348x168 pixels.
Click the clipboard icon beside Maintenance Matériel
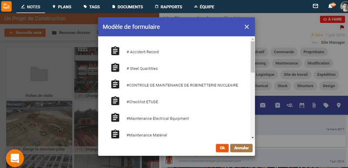(115, 134)
